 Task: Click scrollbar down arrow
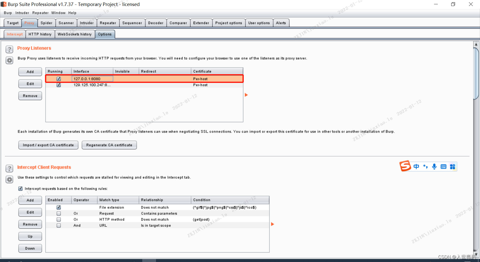coord(476,254)
